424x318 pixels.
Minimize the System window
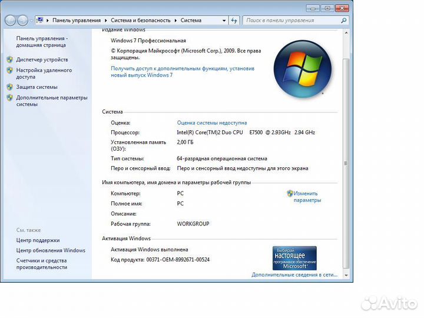click(313, 8)
